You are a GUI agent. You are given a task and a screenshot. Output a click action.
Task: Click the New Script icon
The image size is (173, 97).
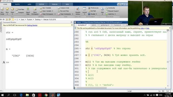click(x=2, y=9)
